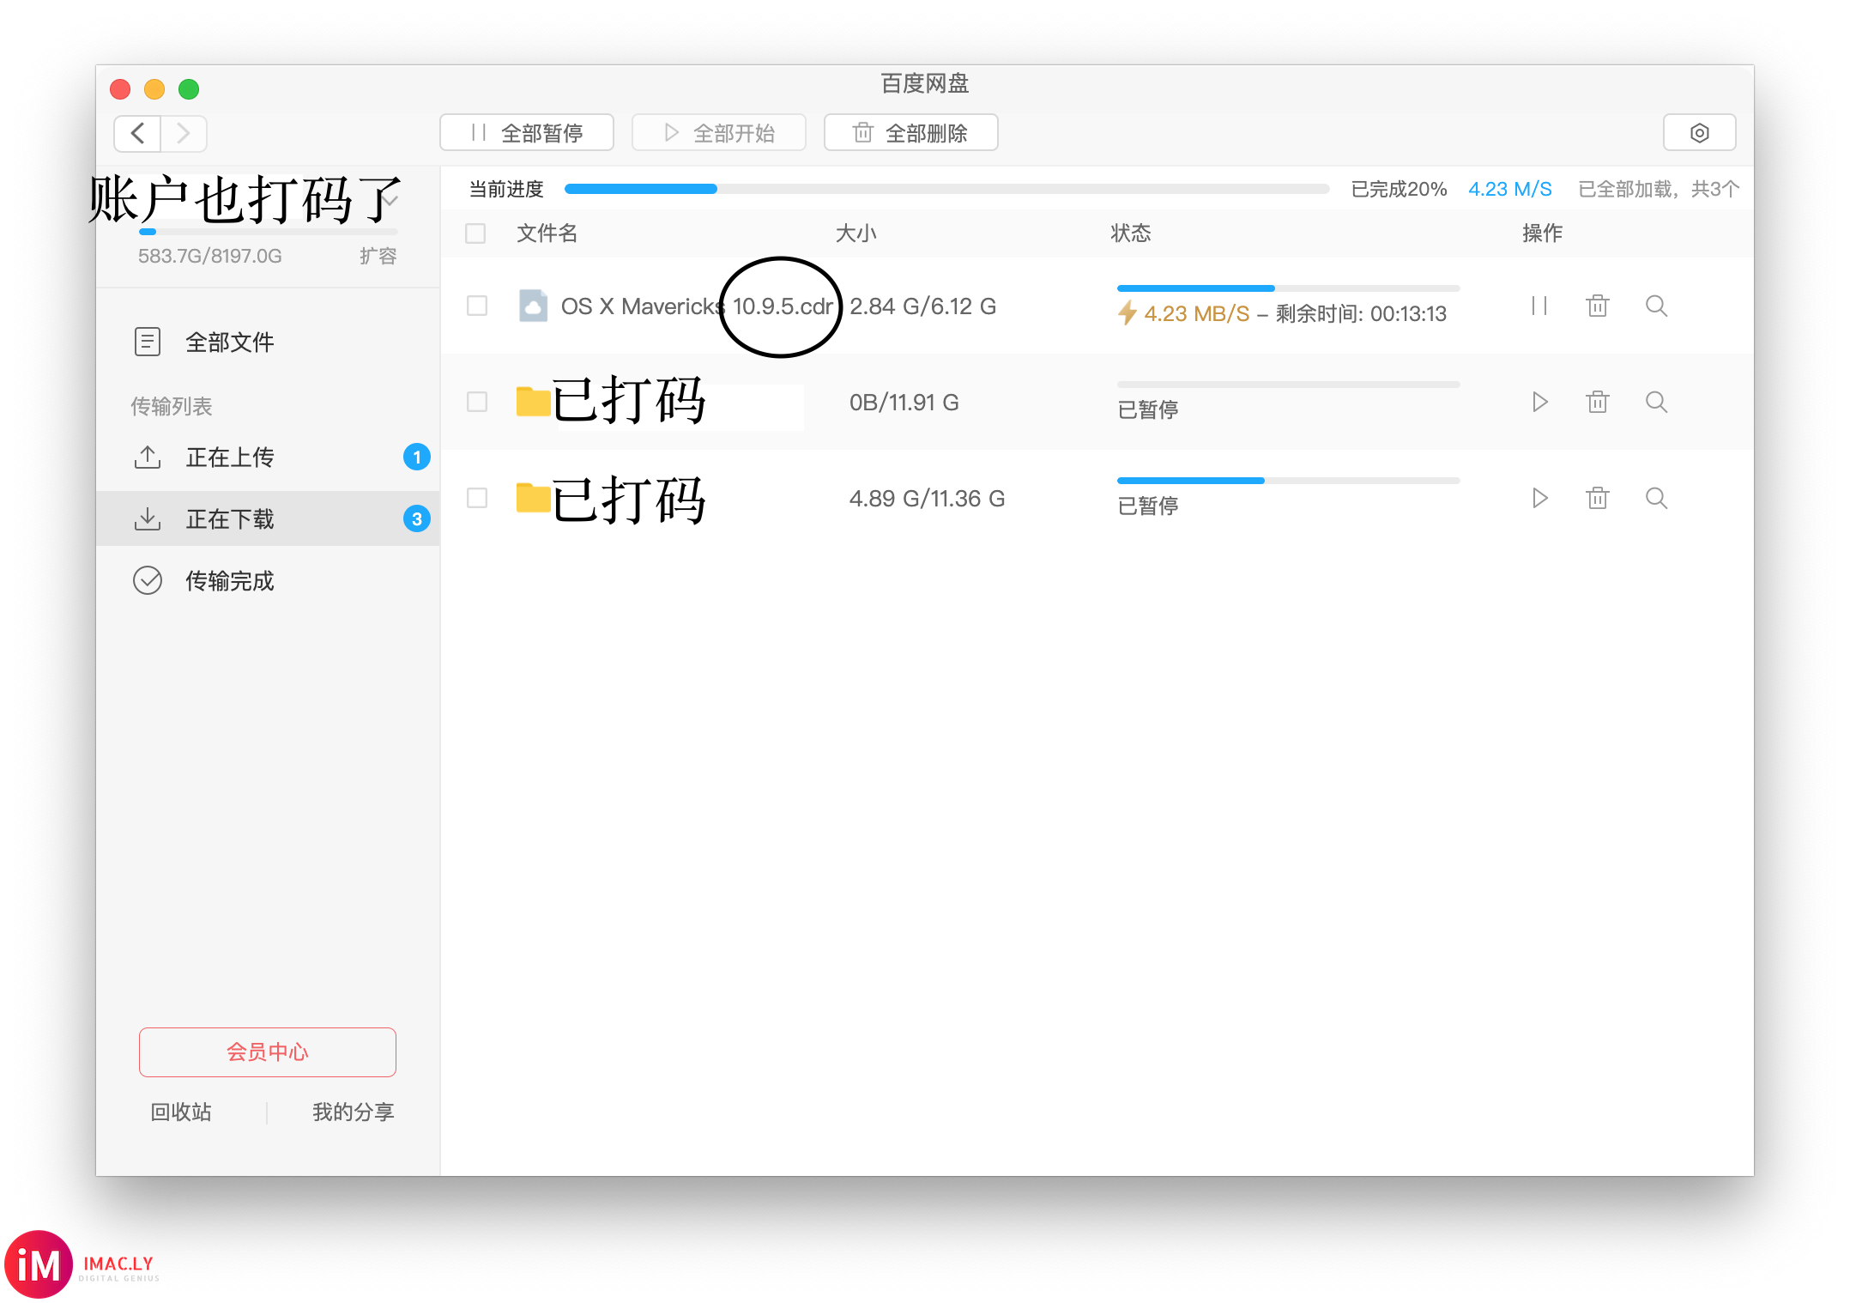Resume the 4.89 G/11.36 G folder download

tap(1539, 498)
